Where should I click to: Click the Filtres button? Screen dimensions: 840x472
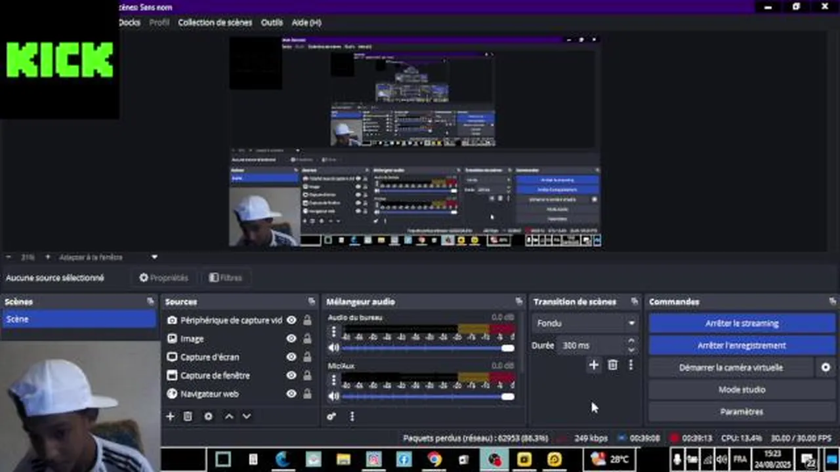click(x=226, y=278)
